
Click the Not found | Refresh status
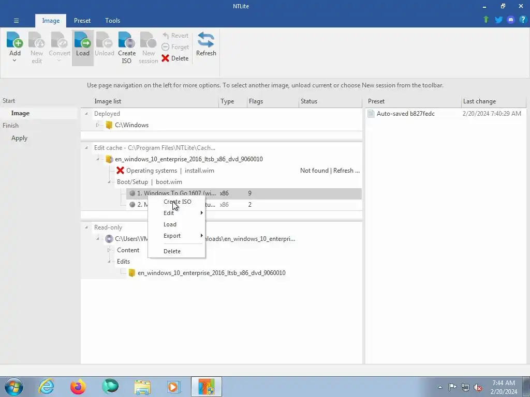coord(330,171)
